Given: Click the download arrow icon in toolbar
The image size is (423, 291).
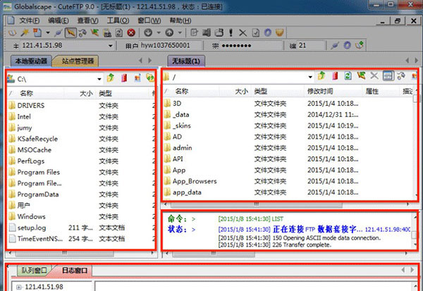Looking at the screenshot, I should pos(148,32).
